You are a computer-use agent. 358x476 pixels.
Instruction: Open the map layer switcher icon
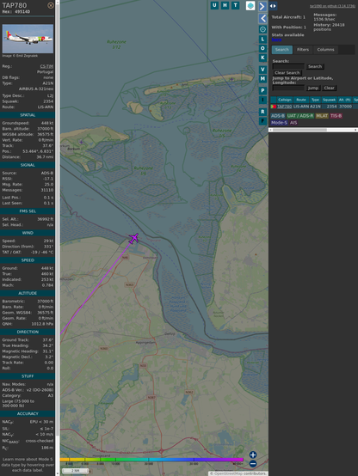click(250, 5)
